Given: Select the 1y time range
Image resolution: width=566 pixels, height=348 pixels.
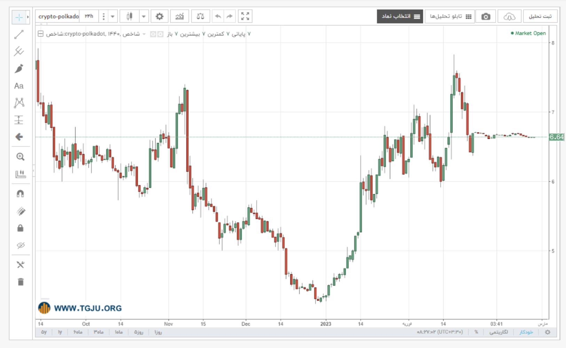Looking at the screenshot, I should (x=60, y=332).
